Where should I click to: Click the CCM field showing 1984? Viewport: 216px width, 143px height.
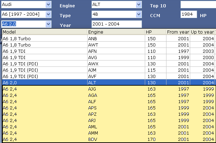pyautogui.click(x=188, y=14)
